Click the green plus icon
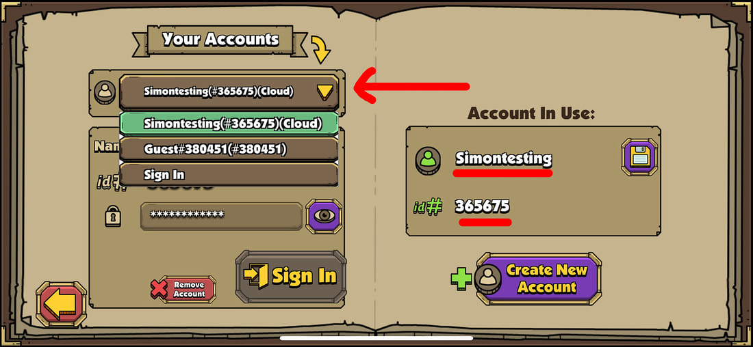This screenshot has width=753, height=347. pos(461,279)
